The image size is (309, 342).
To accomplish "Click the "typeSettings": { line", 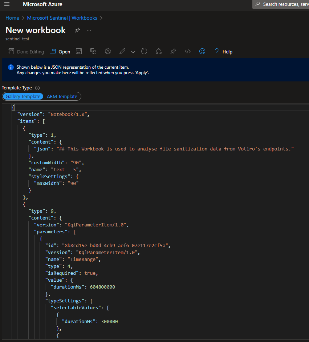I will (x=69, y=301).
